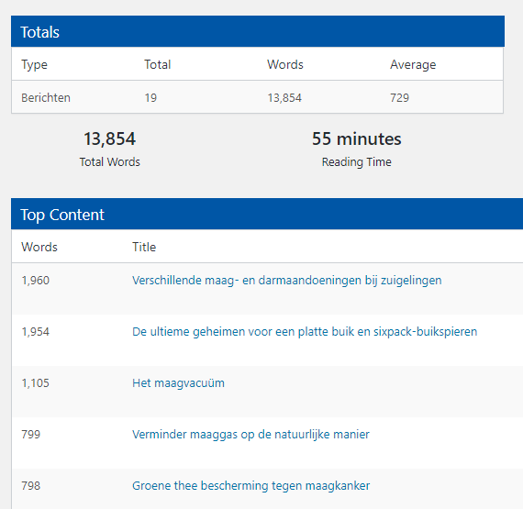Open 'De ultieme geheimen voor een platte buik' link
Image resolution: width=523 pixels, height=509 pixels.
point(305,332)
